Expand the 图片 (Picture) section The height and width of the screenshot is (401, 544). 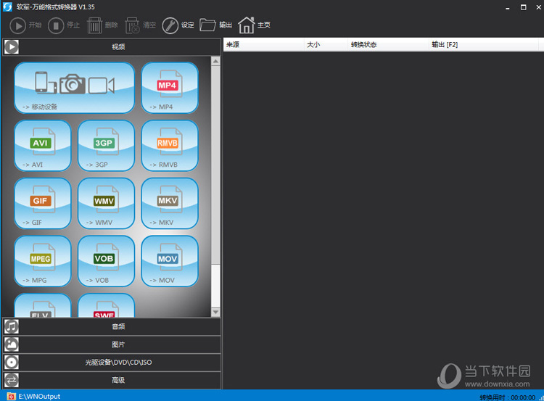click(118, 344)
